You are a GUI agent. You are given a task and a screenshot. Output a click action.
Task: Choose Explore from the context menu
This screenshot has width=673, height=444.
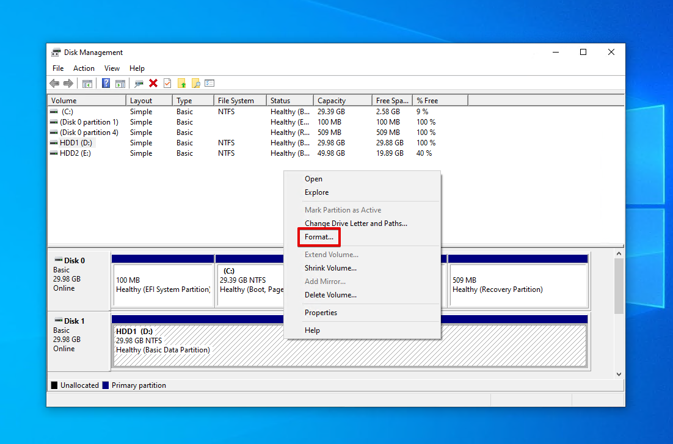click(x=362, y=192)
